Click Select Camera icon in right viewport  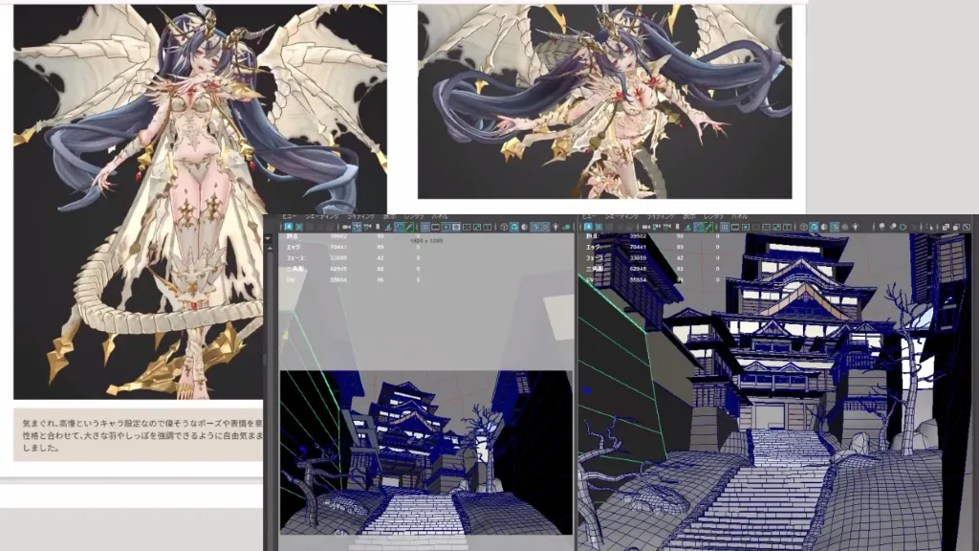click(645, 227)
